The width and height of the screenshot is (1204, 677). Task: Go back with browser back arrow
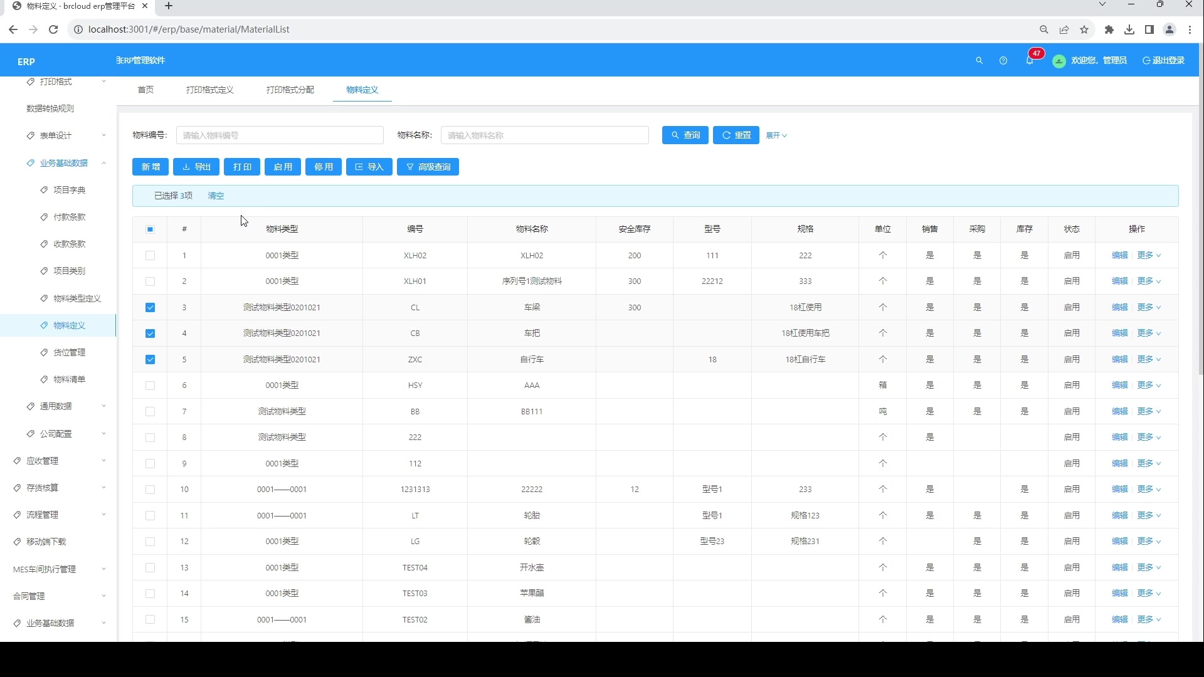pos(13,29)
